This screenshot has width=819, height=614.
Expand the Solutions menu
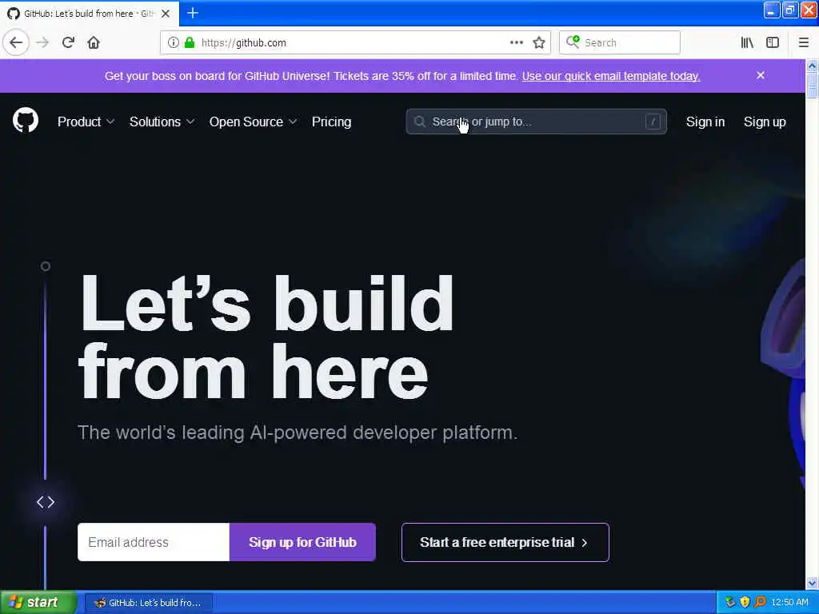point(162,122)
